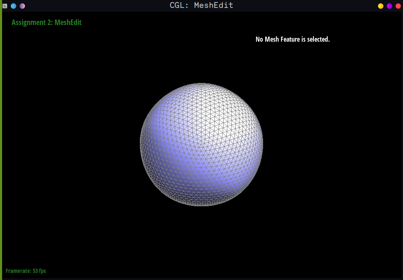
Task: Click 'No Mesh Feature is selected.' status text
Action: click(292, 39)
